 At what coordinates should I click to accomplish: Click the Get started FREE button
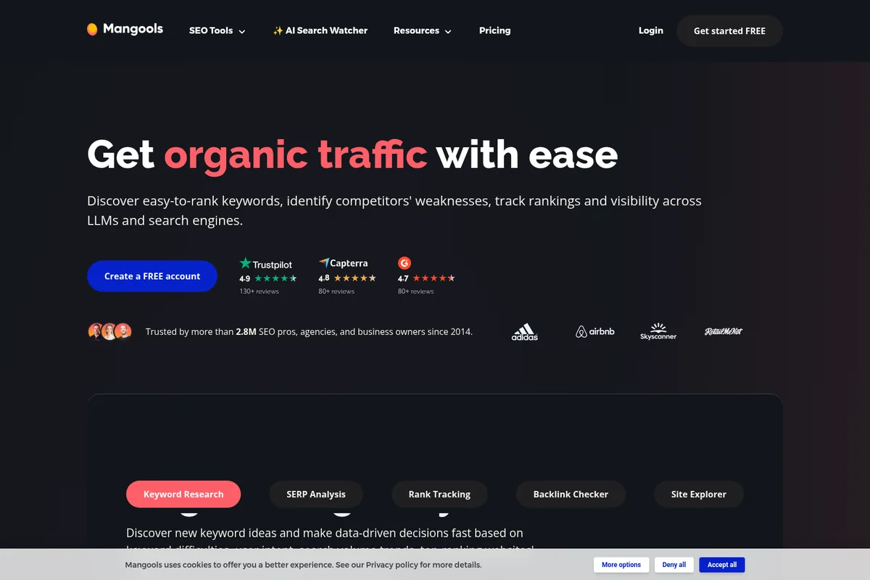click(729, 30)
